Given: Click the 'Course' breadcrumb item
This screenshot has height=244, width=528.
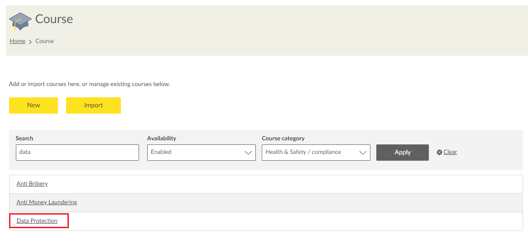Looking at the screenshot, I should 44,41.
